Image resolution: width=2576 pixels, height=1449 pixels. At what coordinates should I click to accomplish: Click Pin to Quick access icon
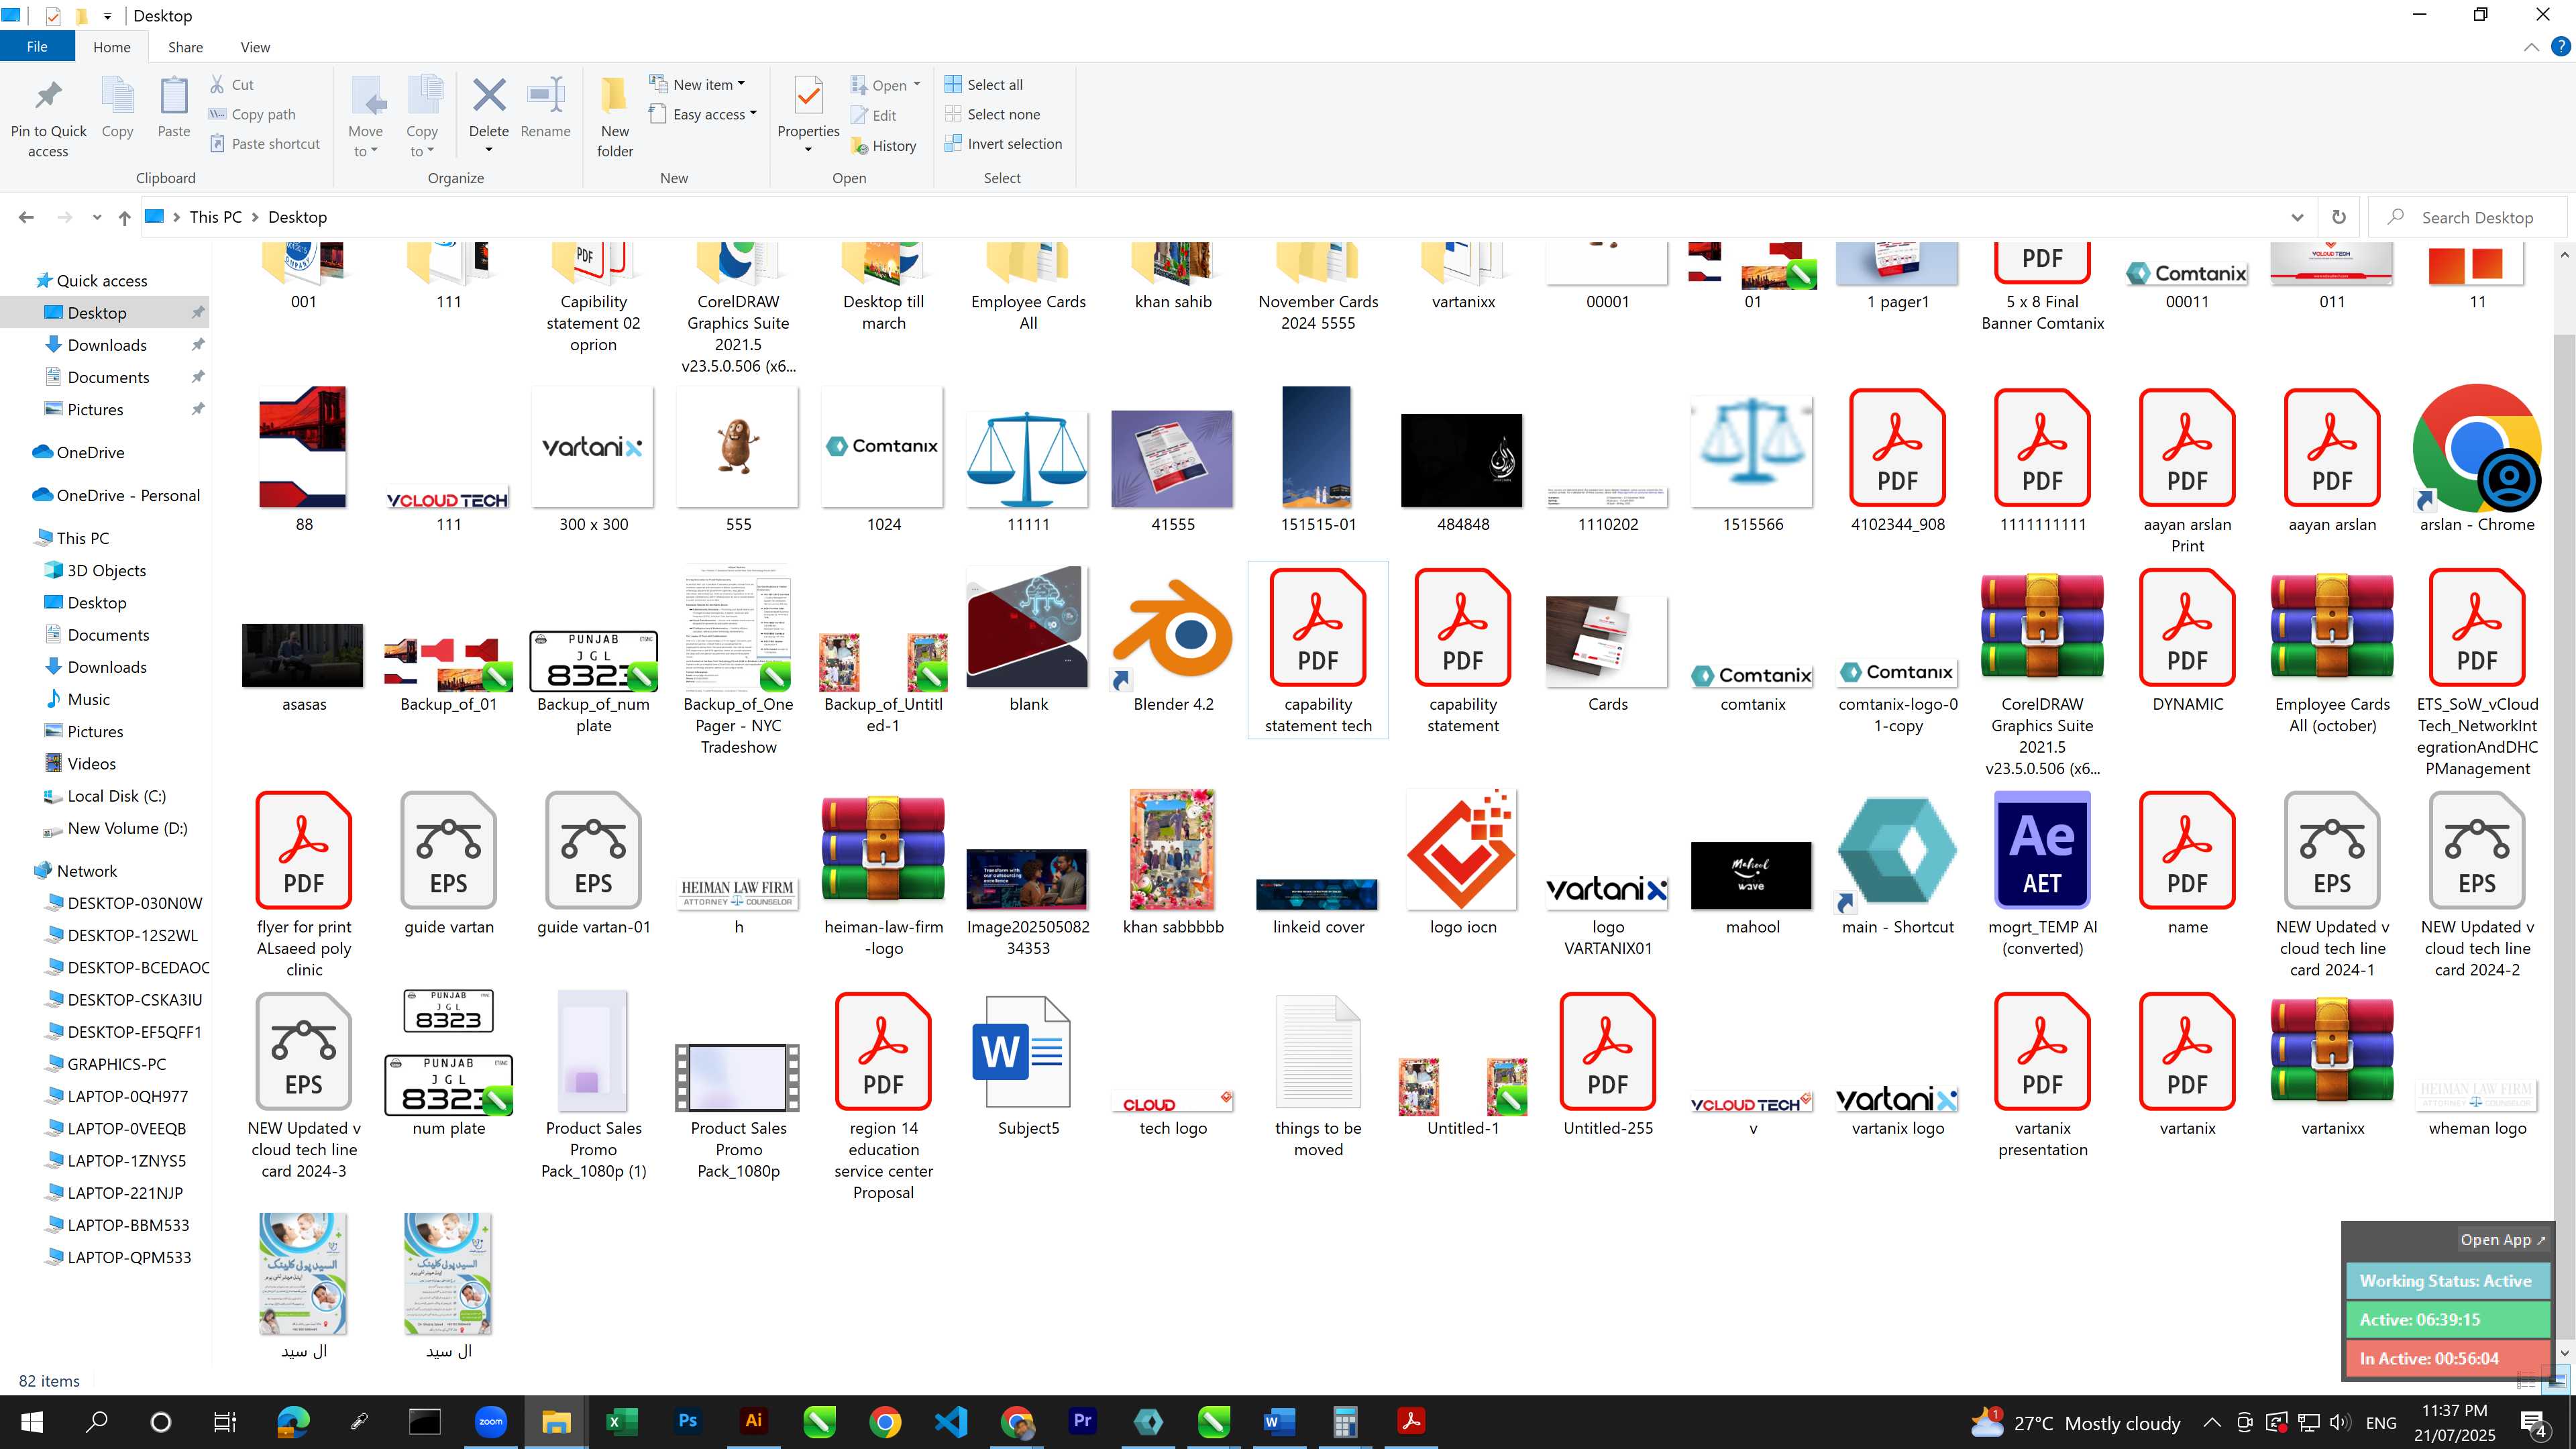tap(48, 96)
